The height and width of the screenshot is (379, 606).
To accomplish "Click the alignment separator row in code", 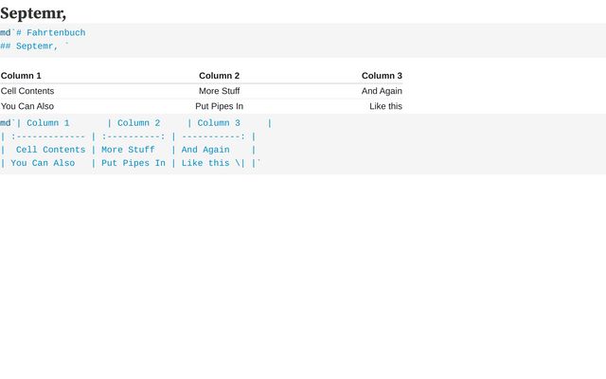I will tap(128, 136).
